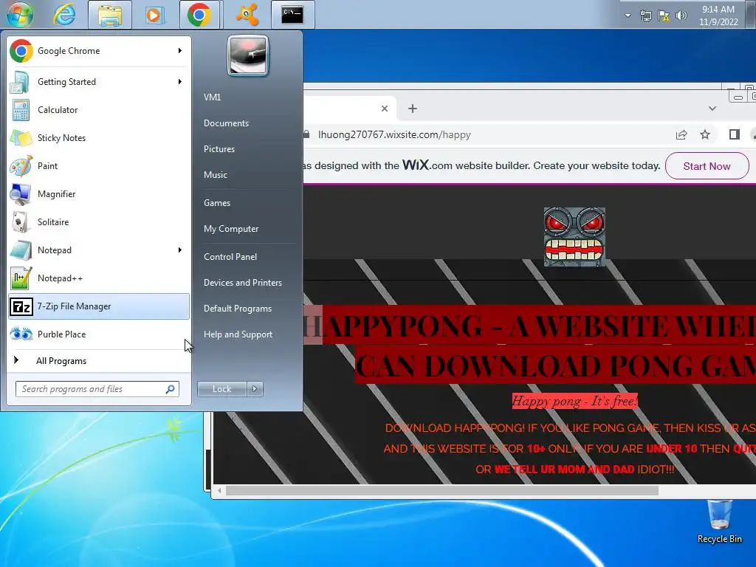Start Magnifier tool
This screenshot has height=567, width=756.
(x=99, y=194)
